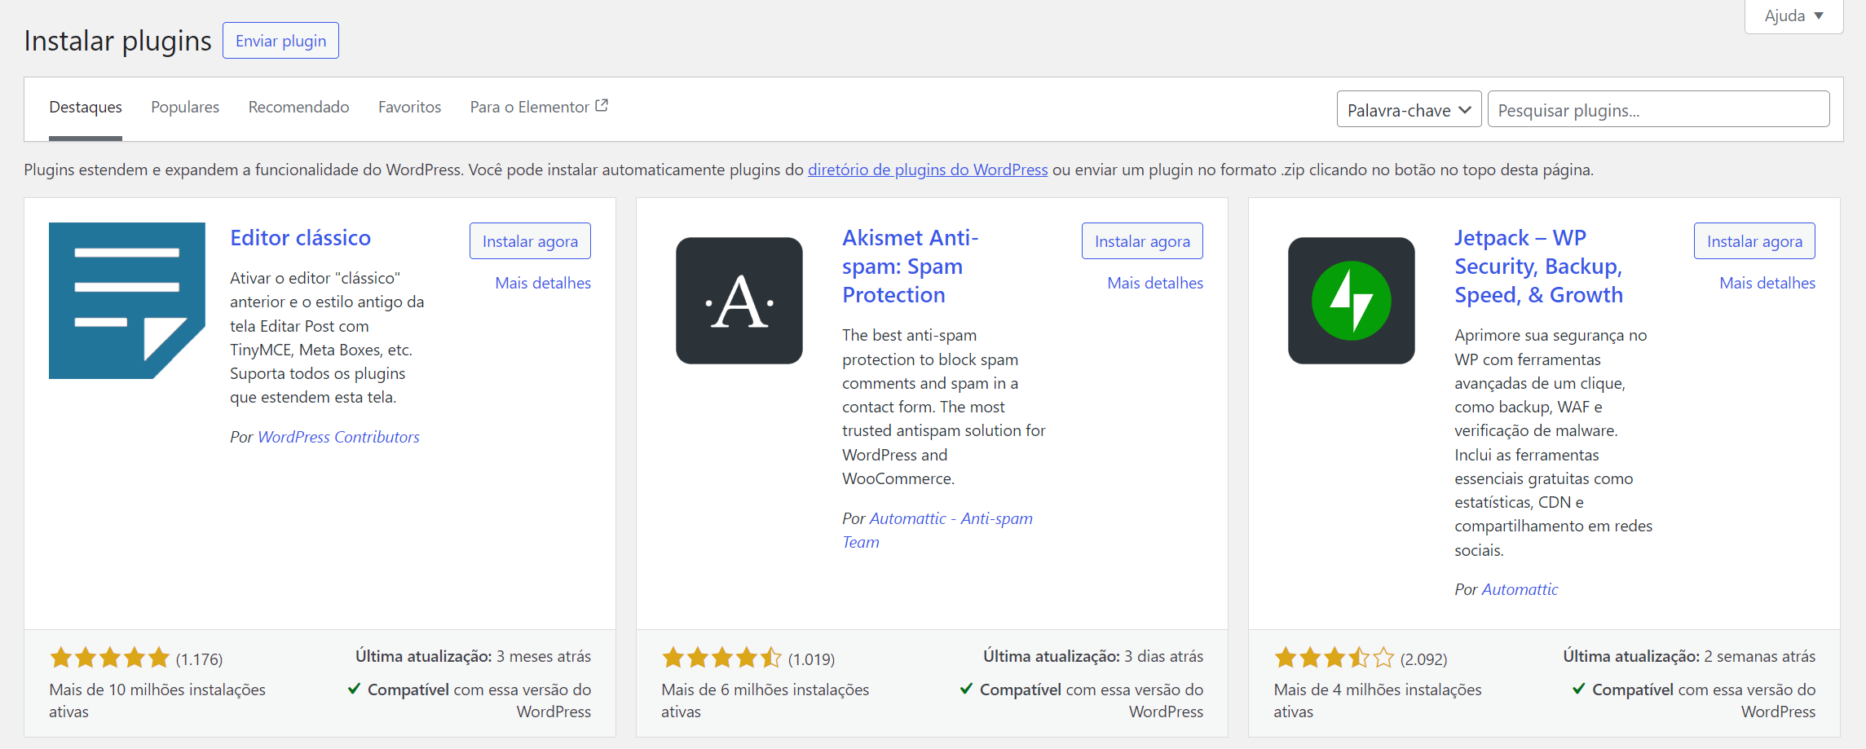The width and height of the screenshot is (1866, 749).
Task: Switch to the Recomendado tab
Action: (298, 107)
